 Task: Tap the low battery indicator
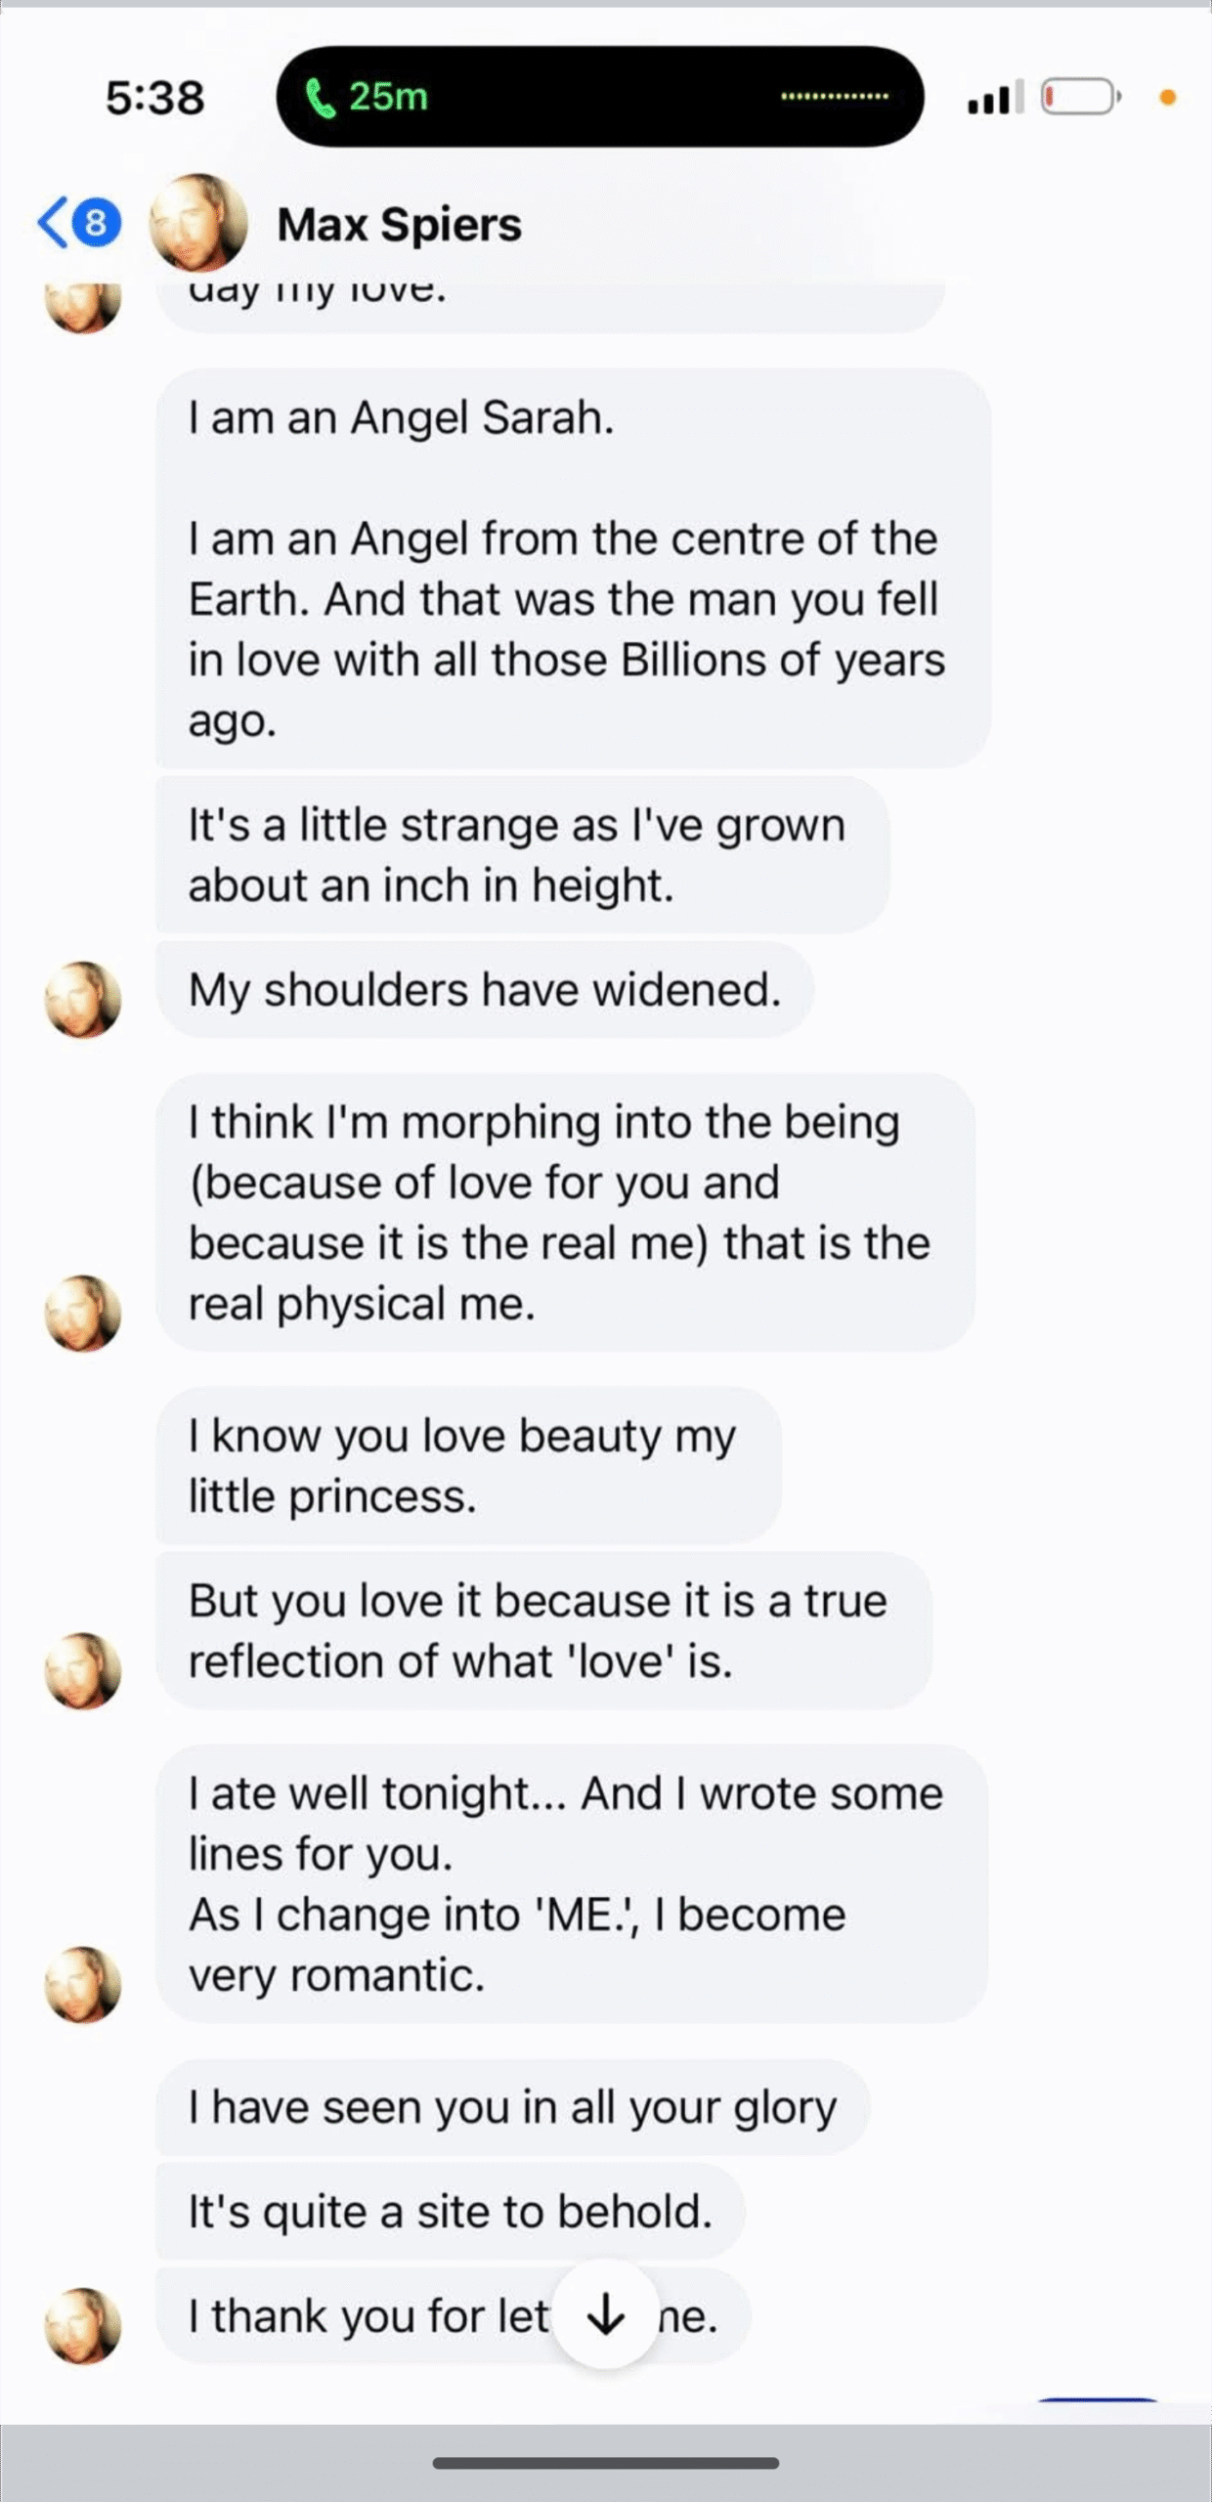click(x=1079, y=97)
